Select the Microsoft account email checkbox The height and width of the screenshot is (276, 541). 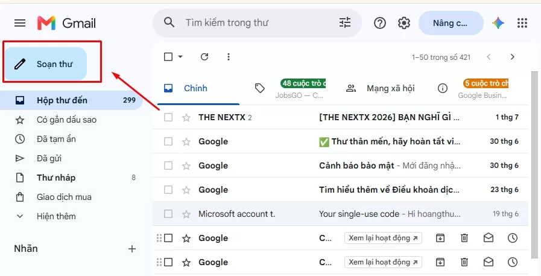168,214
